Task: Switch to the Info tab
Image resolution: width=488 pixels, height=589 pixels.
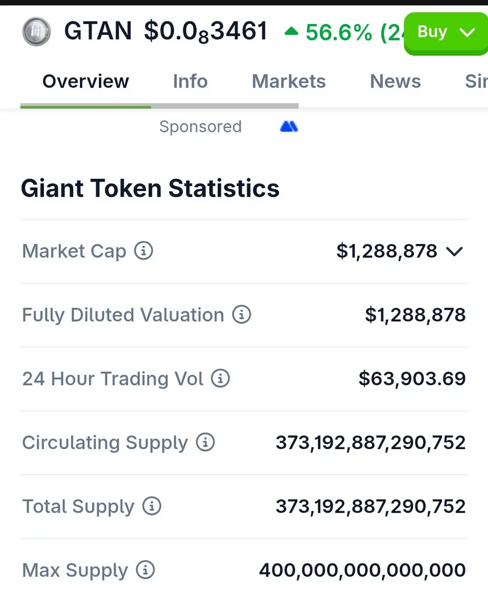Action: [x=190, y=81]
